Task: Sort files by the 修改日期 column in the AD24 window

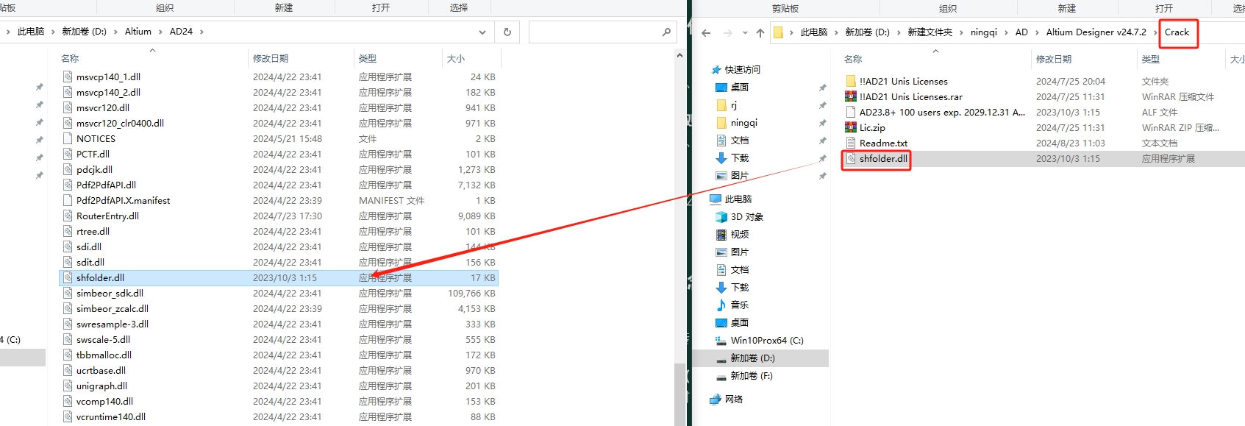Action: tap(271, 58)
